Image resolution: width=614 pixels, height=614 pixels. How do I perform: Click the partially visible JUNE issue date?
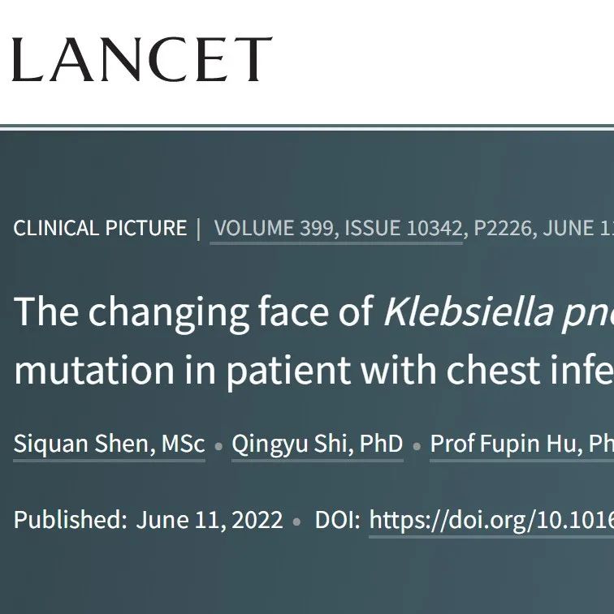pos(577,228)
